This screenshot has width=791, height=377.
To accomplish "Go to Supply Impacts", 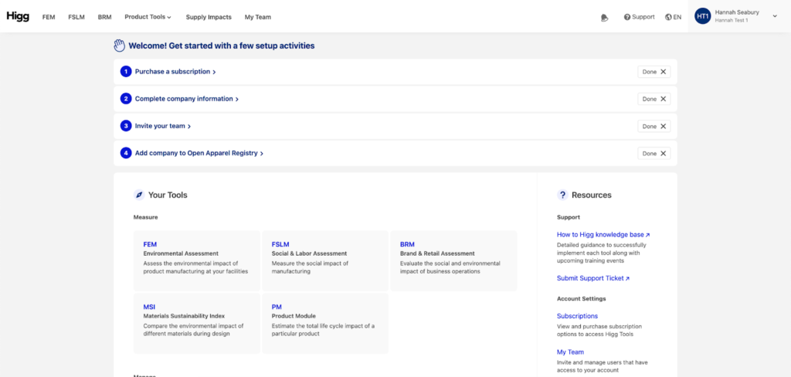I will [x=209, y=17].
